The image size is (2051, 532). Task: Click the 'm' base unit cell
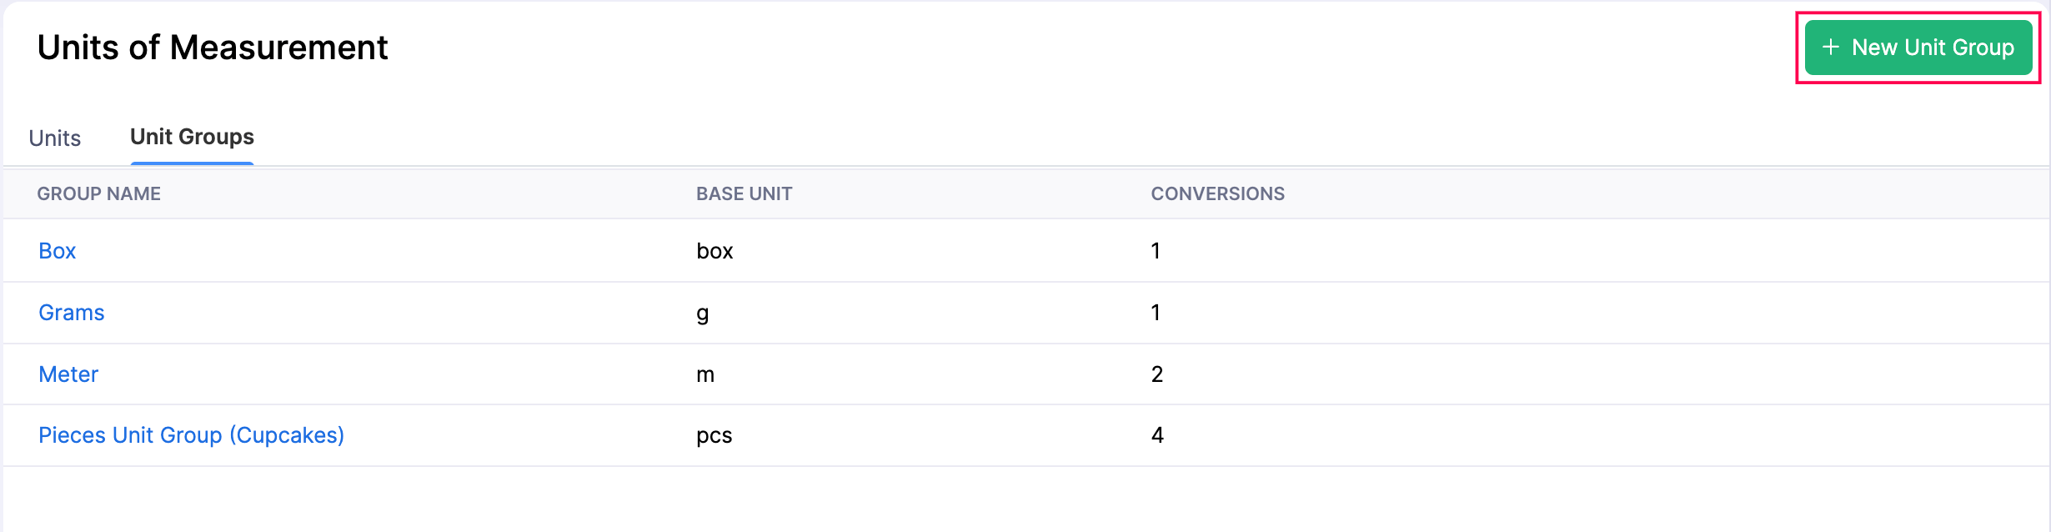(705, 374)
